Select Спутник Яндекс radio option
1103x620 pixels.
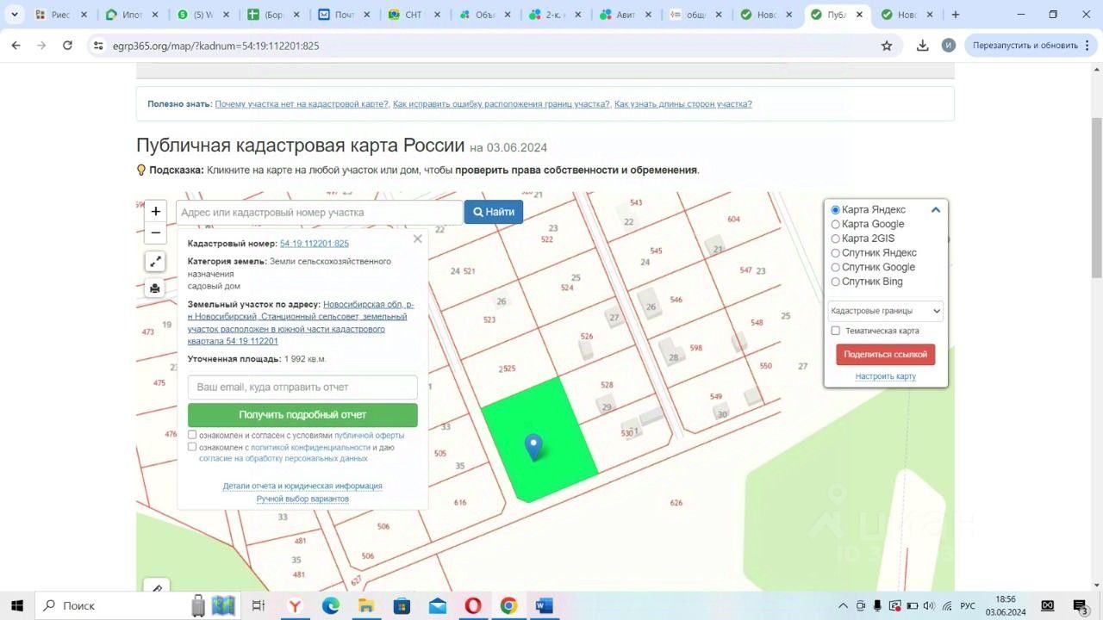[x=835, y=253]
